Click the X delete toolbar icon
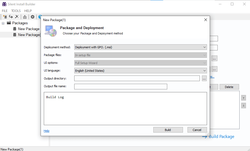 17,17
